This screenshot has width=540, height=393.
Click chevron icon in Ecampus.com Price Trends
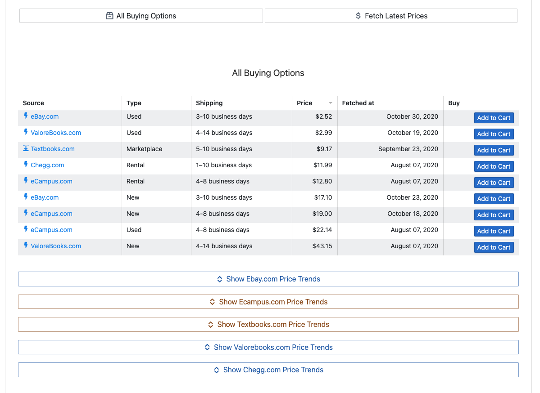click(x=213, y=302)
